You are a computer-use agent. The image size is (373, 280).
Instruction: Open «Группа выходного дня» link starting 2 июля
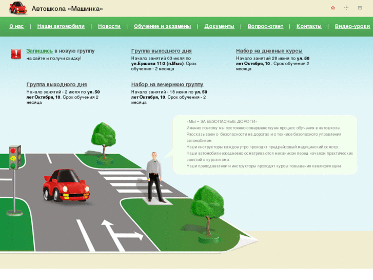[56, 85]
